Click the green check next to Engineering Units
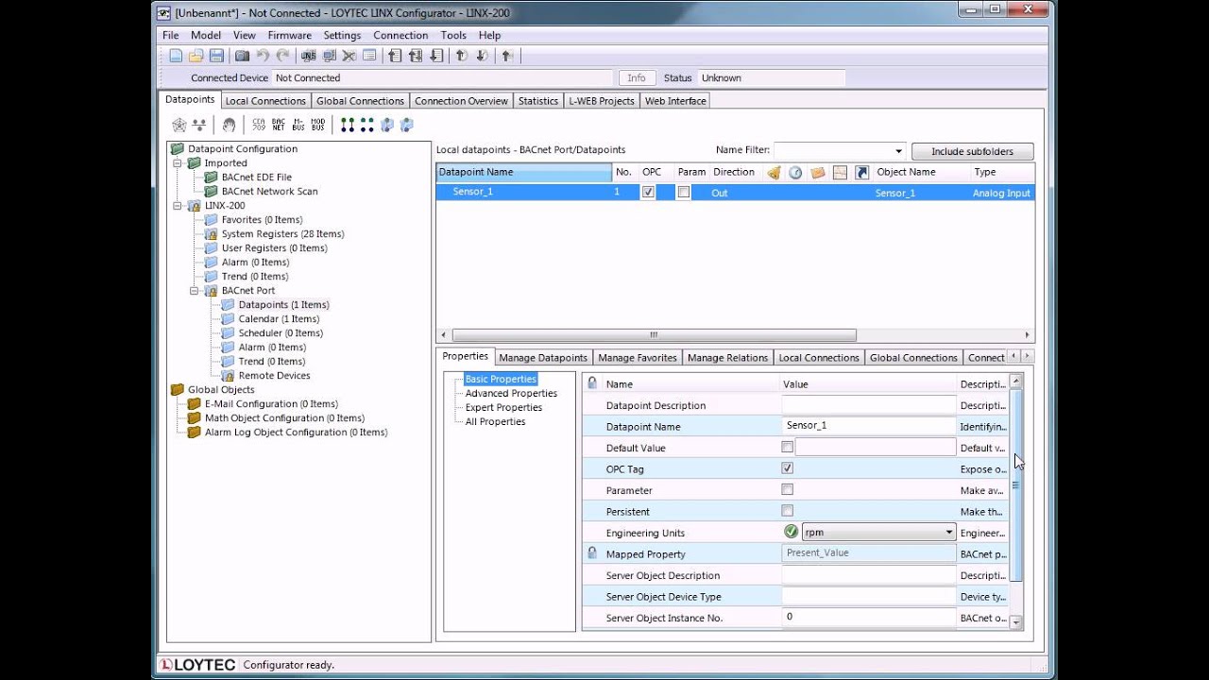Image resolution: width=1209 pixels, height=680 pixels. [x=791, y=532]
